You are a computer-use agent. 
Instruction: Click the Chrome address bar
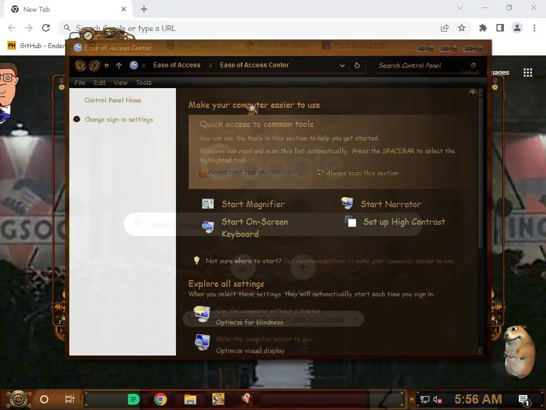tap(251, 28)
